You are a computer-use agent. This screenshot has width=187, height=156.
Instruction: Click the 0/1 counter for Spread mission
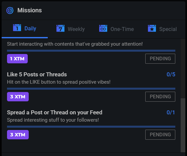coord(171,112)
